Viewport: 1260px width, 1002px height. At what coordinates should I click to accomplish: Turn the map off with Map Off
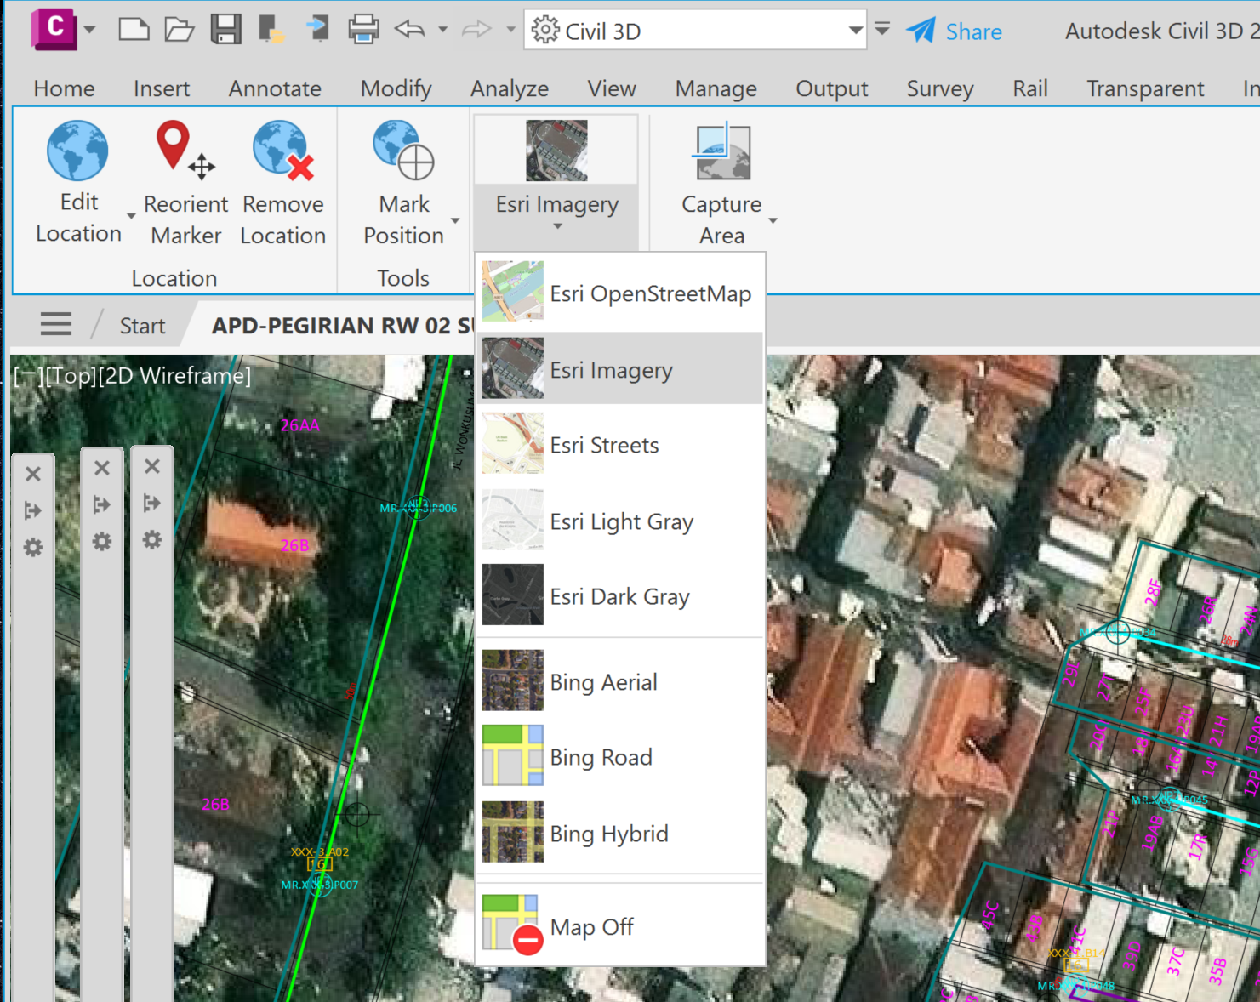tap(620, 925)
